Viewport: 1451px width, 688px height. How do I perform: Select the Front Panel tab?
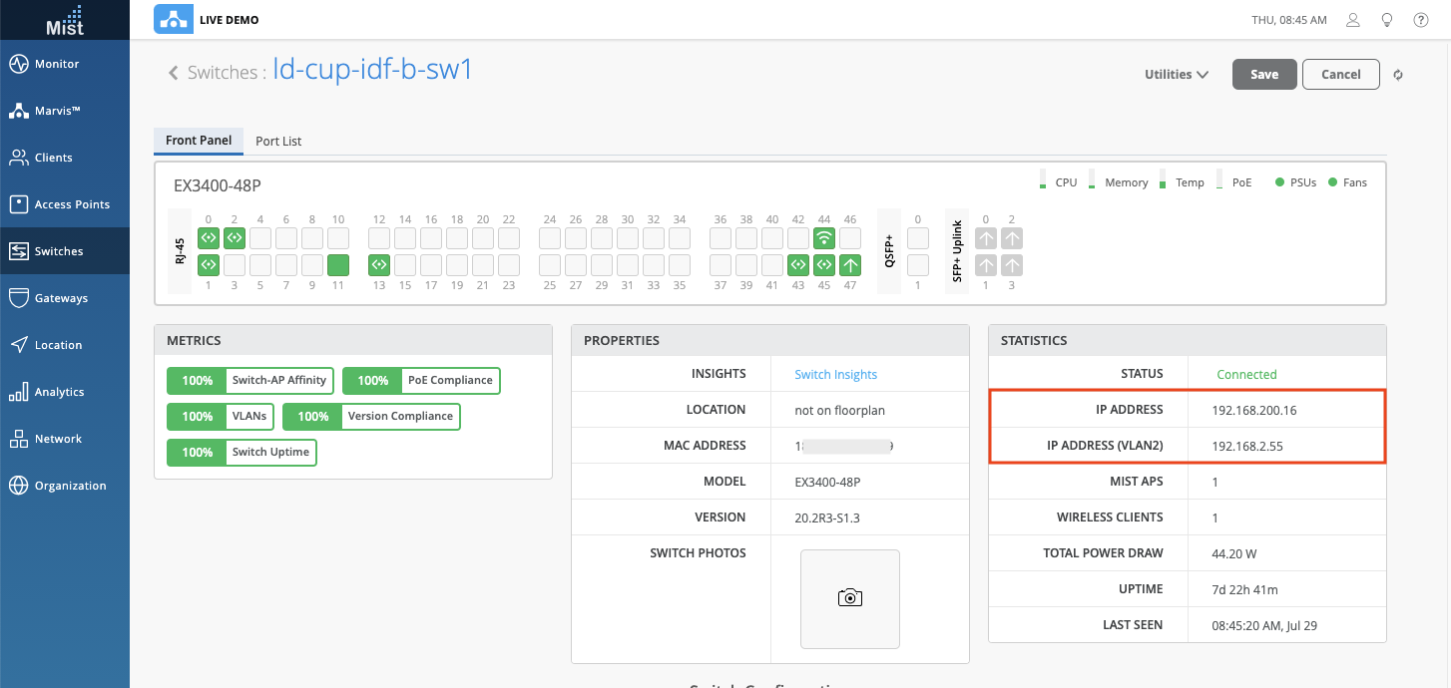199,141
